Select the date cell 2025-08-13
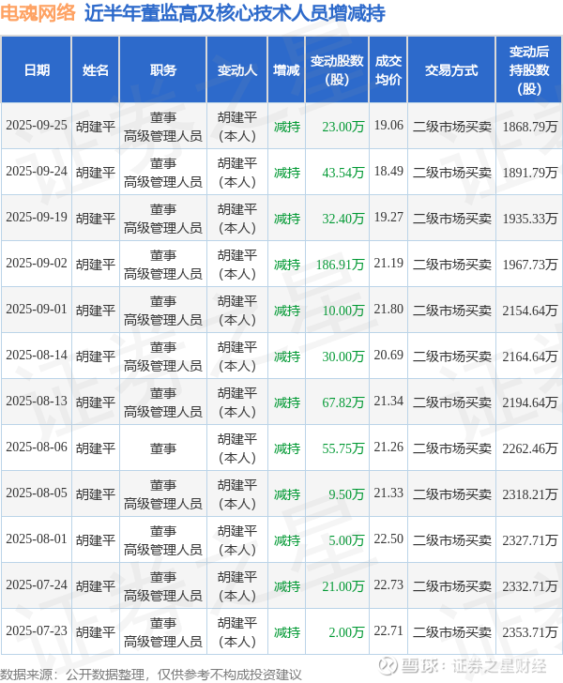Screen dimensions: 563x683 [x=37, y=402]
